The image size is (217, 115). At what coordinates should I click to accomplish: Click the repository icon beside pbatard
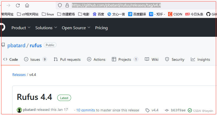click(x=3, y=45)
